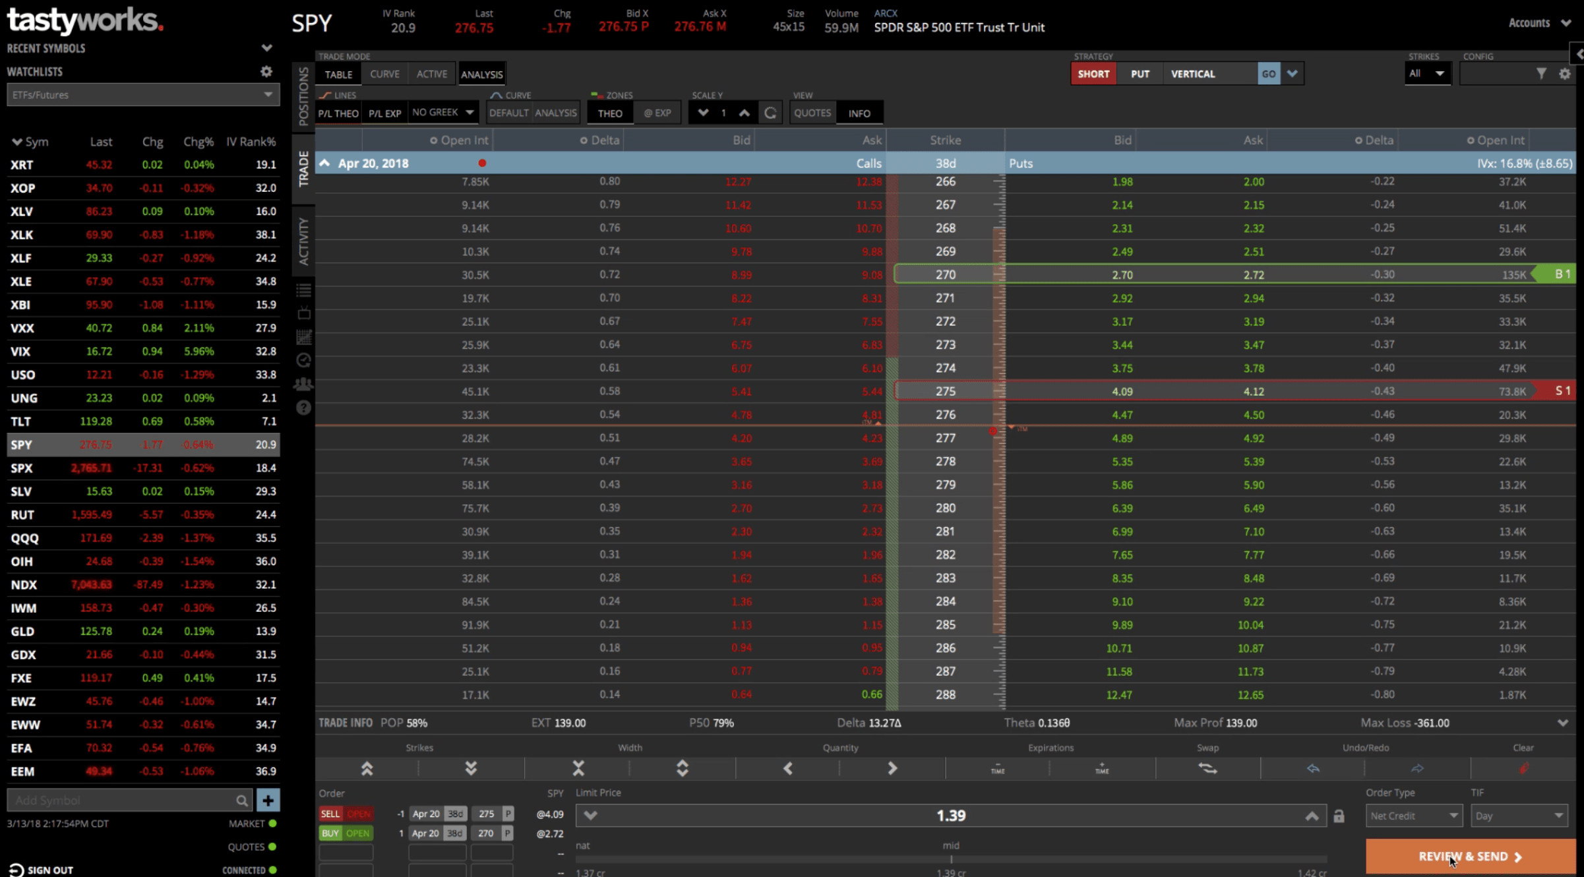The height and width of the screenshot is (877, 1584).
Task: Redo order change
Action: pyautogui.click(x=1417, y=768)
